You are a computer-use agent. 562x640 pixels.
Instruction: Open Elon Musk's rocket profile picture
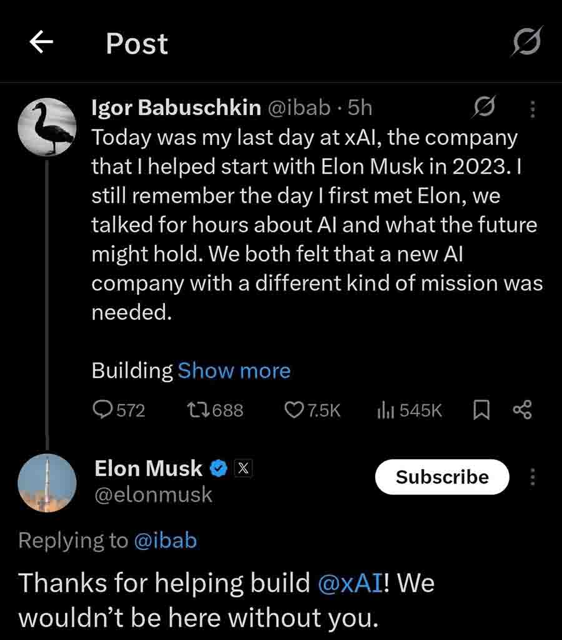(47, 484)
